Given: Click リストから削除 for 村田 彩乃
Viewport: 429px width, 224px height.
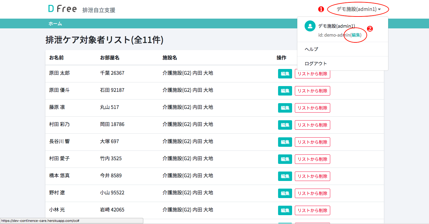Looking at the screenshot, I should [x=312, y=125].
